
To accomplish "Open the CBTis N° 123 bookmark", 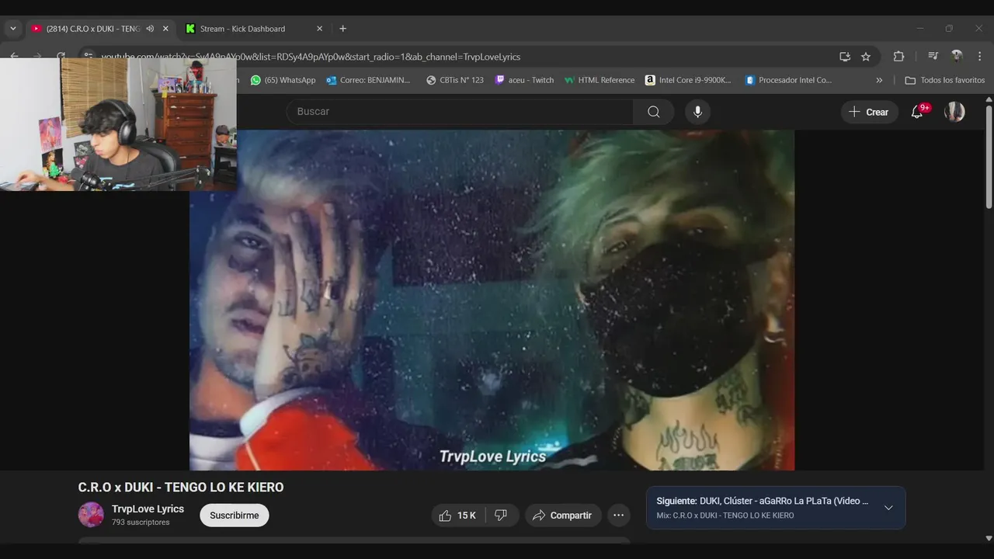I will coord(455,80).
